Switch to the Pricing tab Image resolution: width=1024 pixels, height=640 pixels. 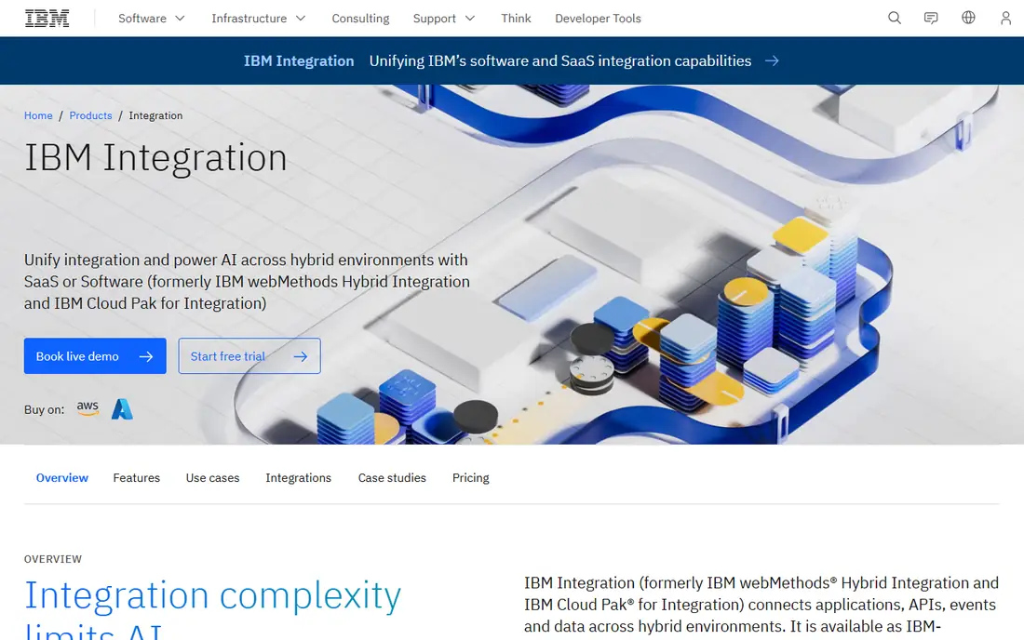(471, 477)
